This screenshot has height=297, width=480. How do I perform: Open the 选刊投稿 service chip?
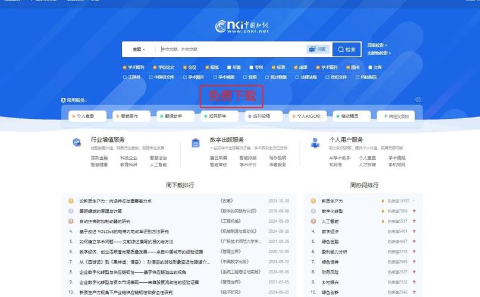click(x=263, y=116)
